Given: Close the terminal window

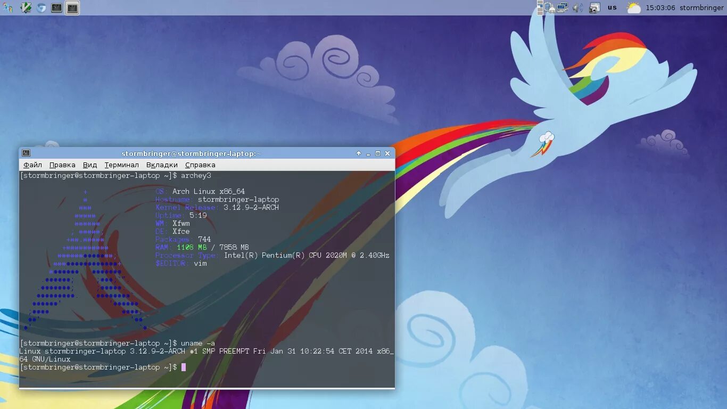Looking at the screenshot, I should point(387,153).
